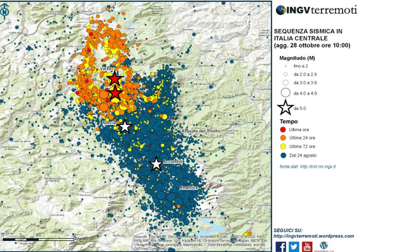Open the Twitter icon link
The width and height of the screenshot is (407, 252).
coord(294,246)
